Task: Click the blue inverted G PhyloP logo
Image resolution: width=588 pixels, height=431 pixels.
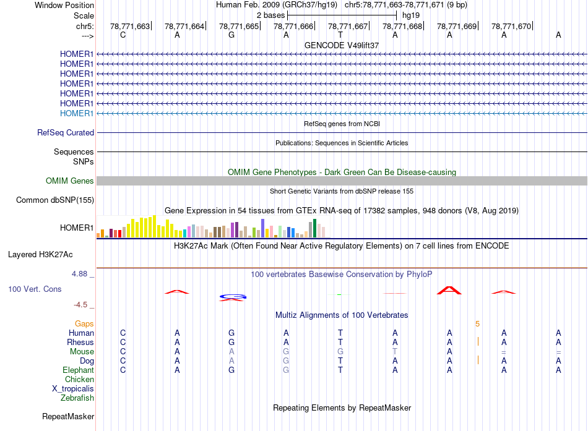Action: (233, 297)
